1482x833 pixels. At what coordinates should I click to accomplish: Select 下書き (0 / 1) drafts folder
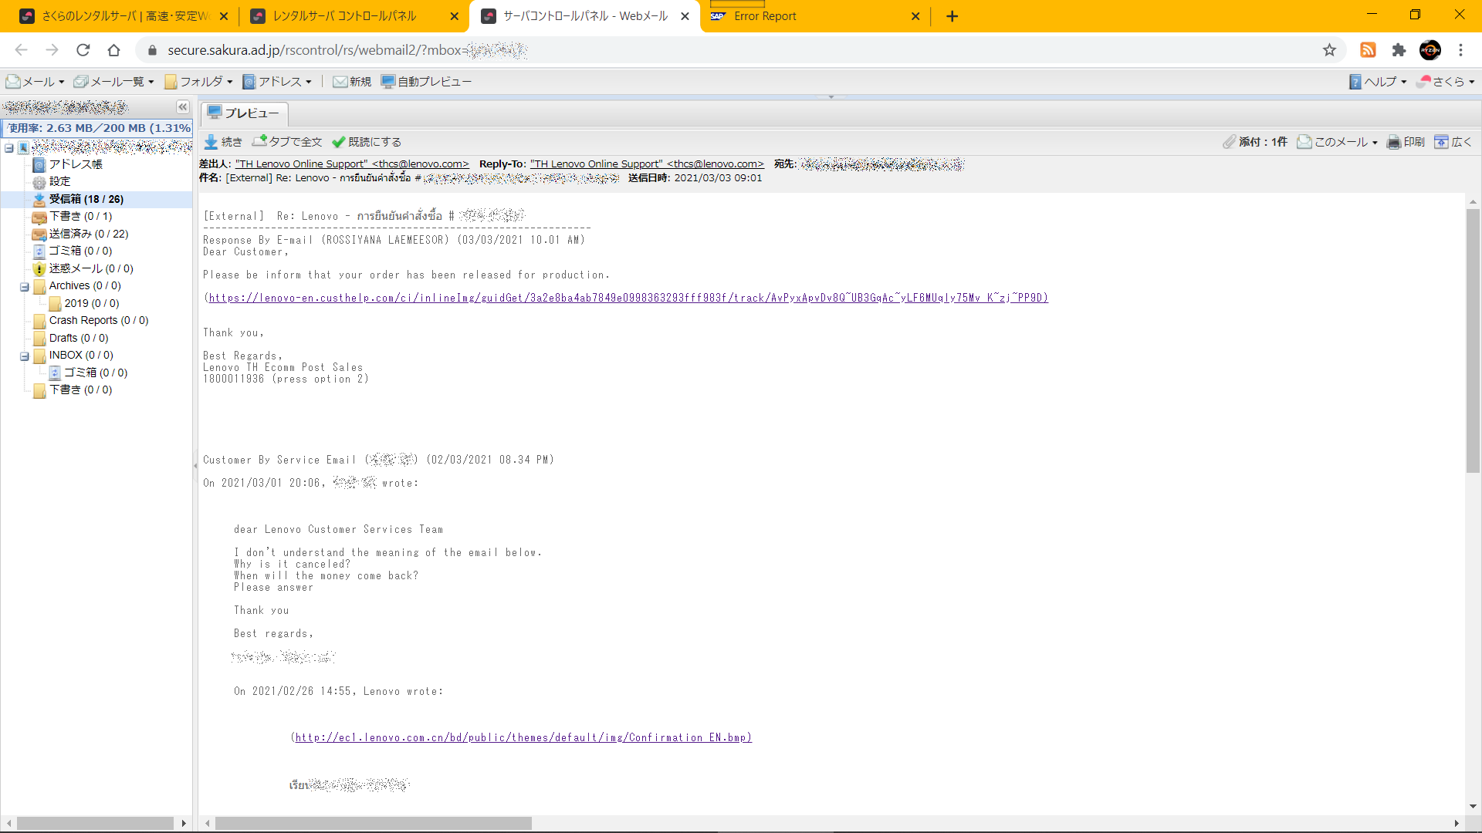[81, 217]
